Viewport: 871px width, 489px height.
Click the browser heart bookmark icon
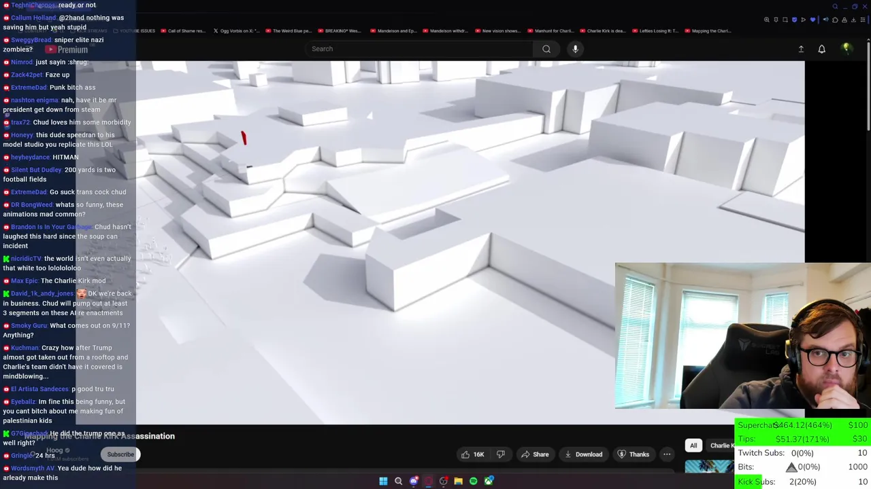click(812, 20)
